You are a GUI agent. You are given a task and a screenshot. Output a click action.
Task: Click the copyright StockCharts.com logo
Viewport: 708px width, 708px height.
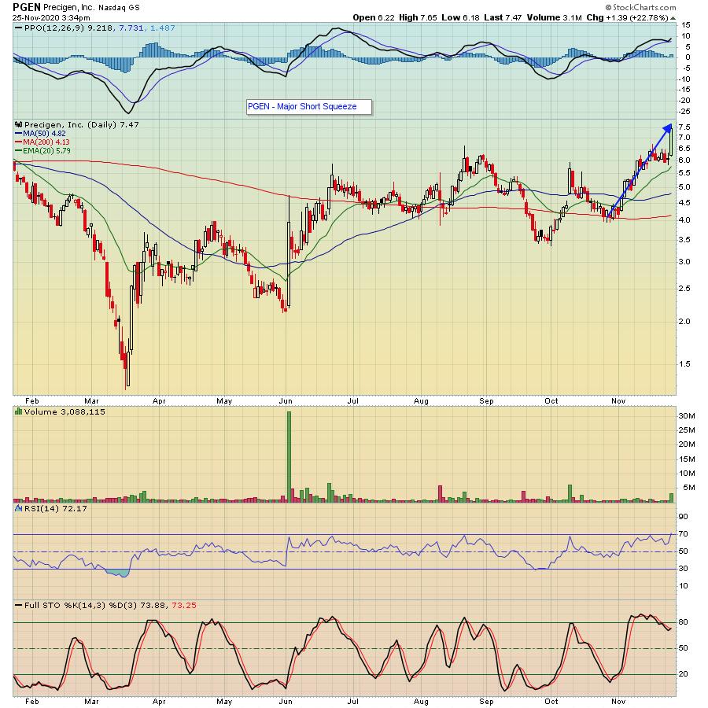pos(640,7)
